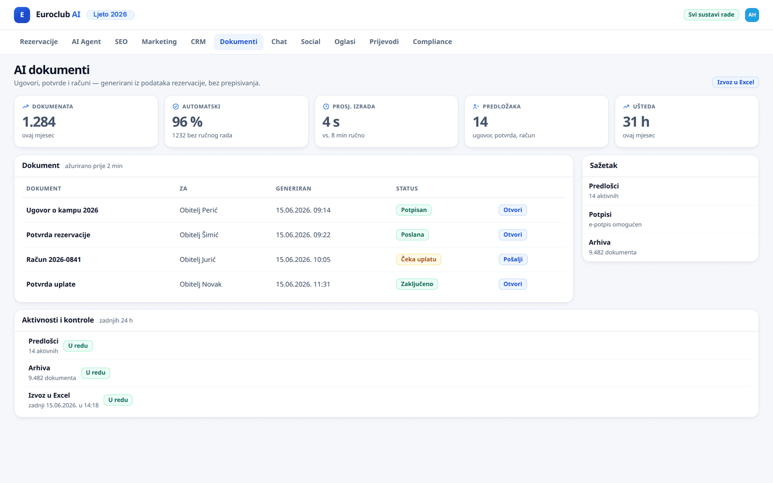Image resolution: width=773 pixels, height=483 pixels.
Task: Open the Marketing tab
Action: (159, 42)
